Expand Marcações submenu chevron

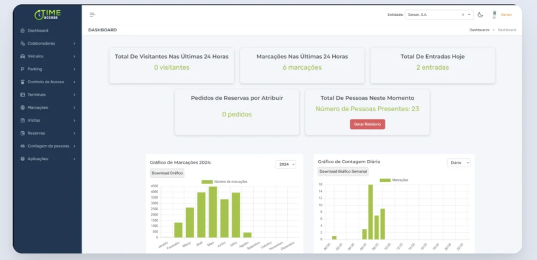[x=74, y=108]
